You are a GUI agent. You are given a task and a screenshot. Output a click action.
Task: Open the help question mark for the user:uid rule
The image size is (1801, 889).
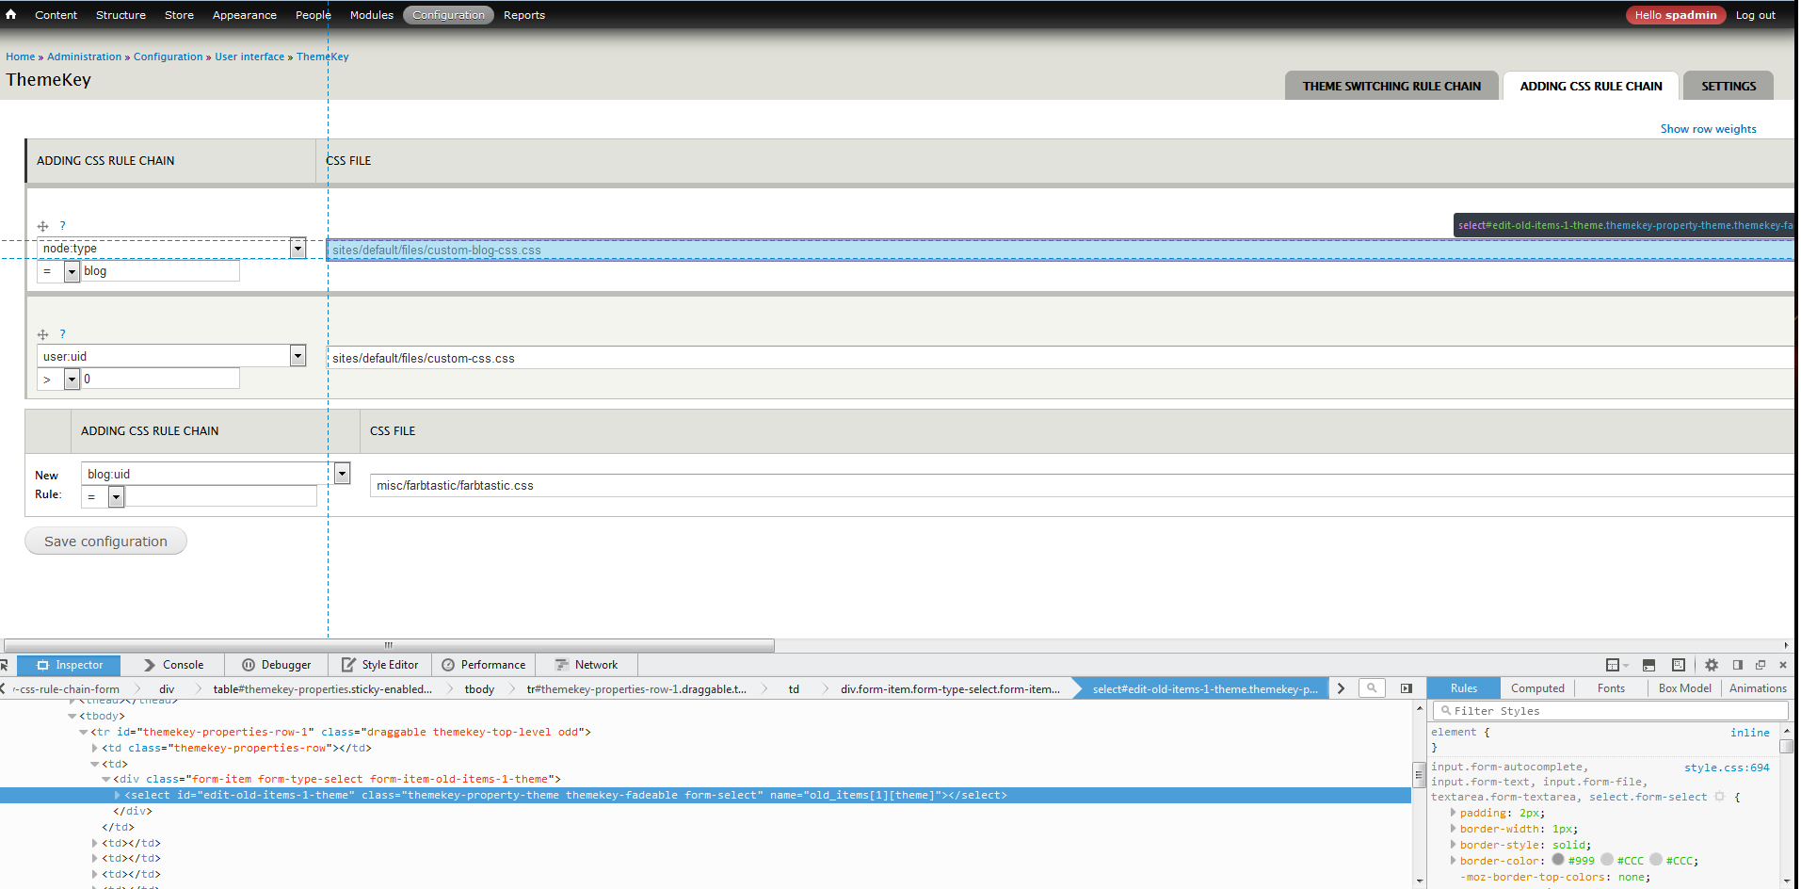[62, 334]
